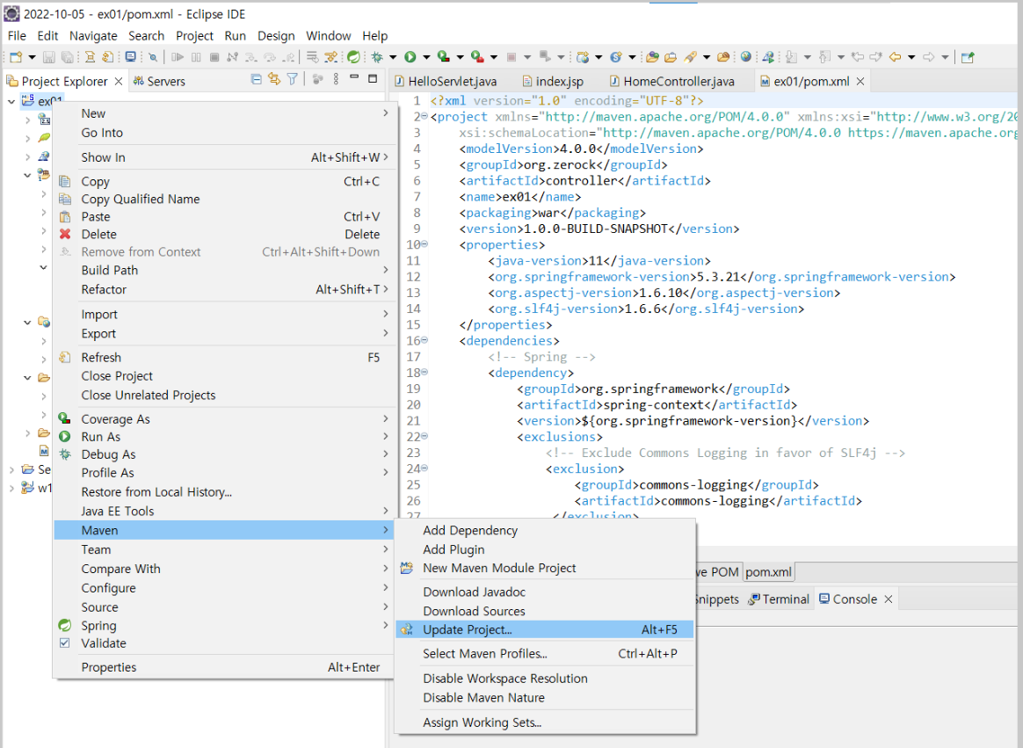Click the Resume debug icon
Image resolution: width=1023 pixels, height=748 pixels.
pyautogui.click(x=178, y=57)
